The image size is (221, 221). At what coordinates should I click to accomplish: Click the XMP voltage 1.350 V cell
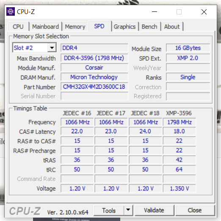pos(179,188)
